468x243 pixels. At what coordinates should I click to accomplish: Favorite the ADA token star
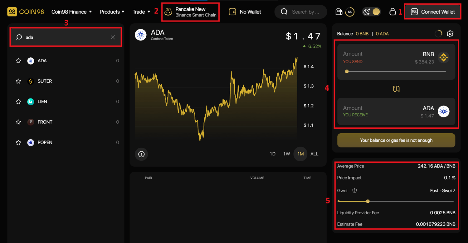coord(18,61)
